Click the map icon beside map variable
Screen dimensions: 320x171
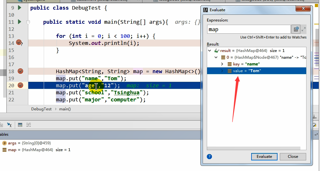[4, 150]
